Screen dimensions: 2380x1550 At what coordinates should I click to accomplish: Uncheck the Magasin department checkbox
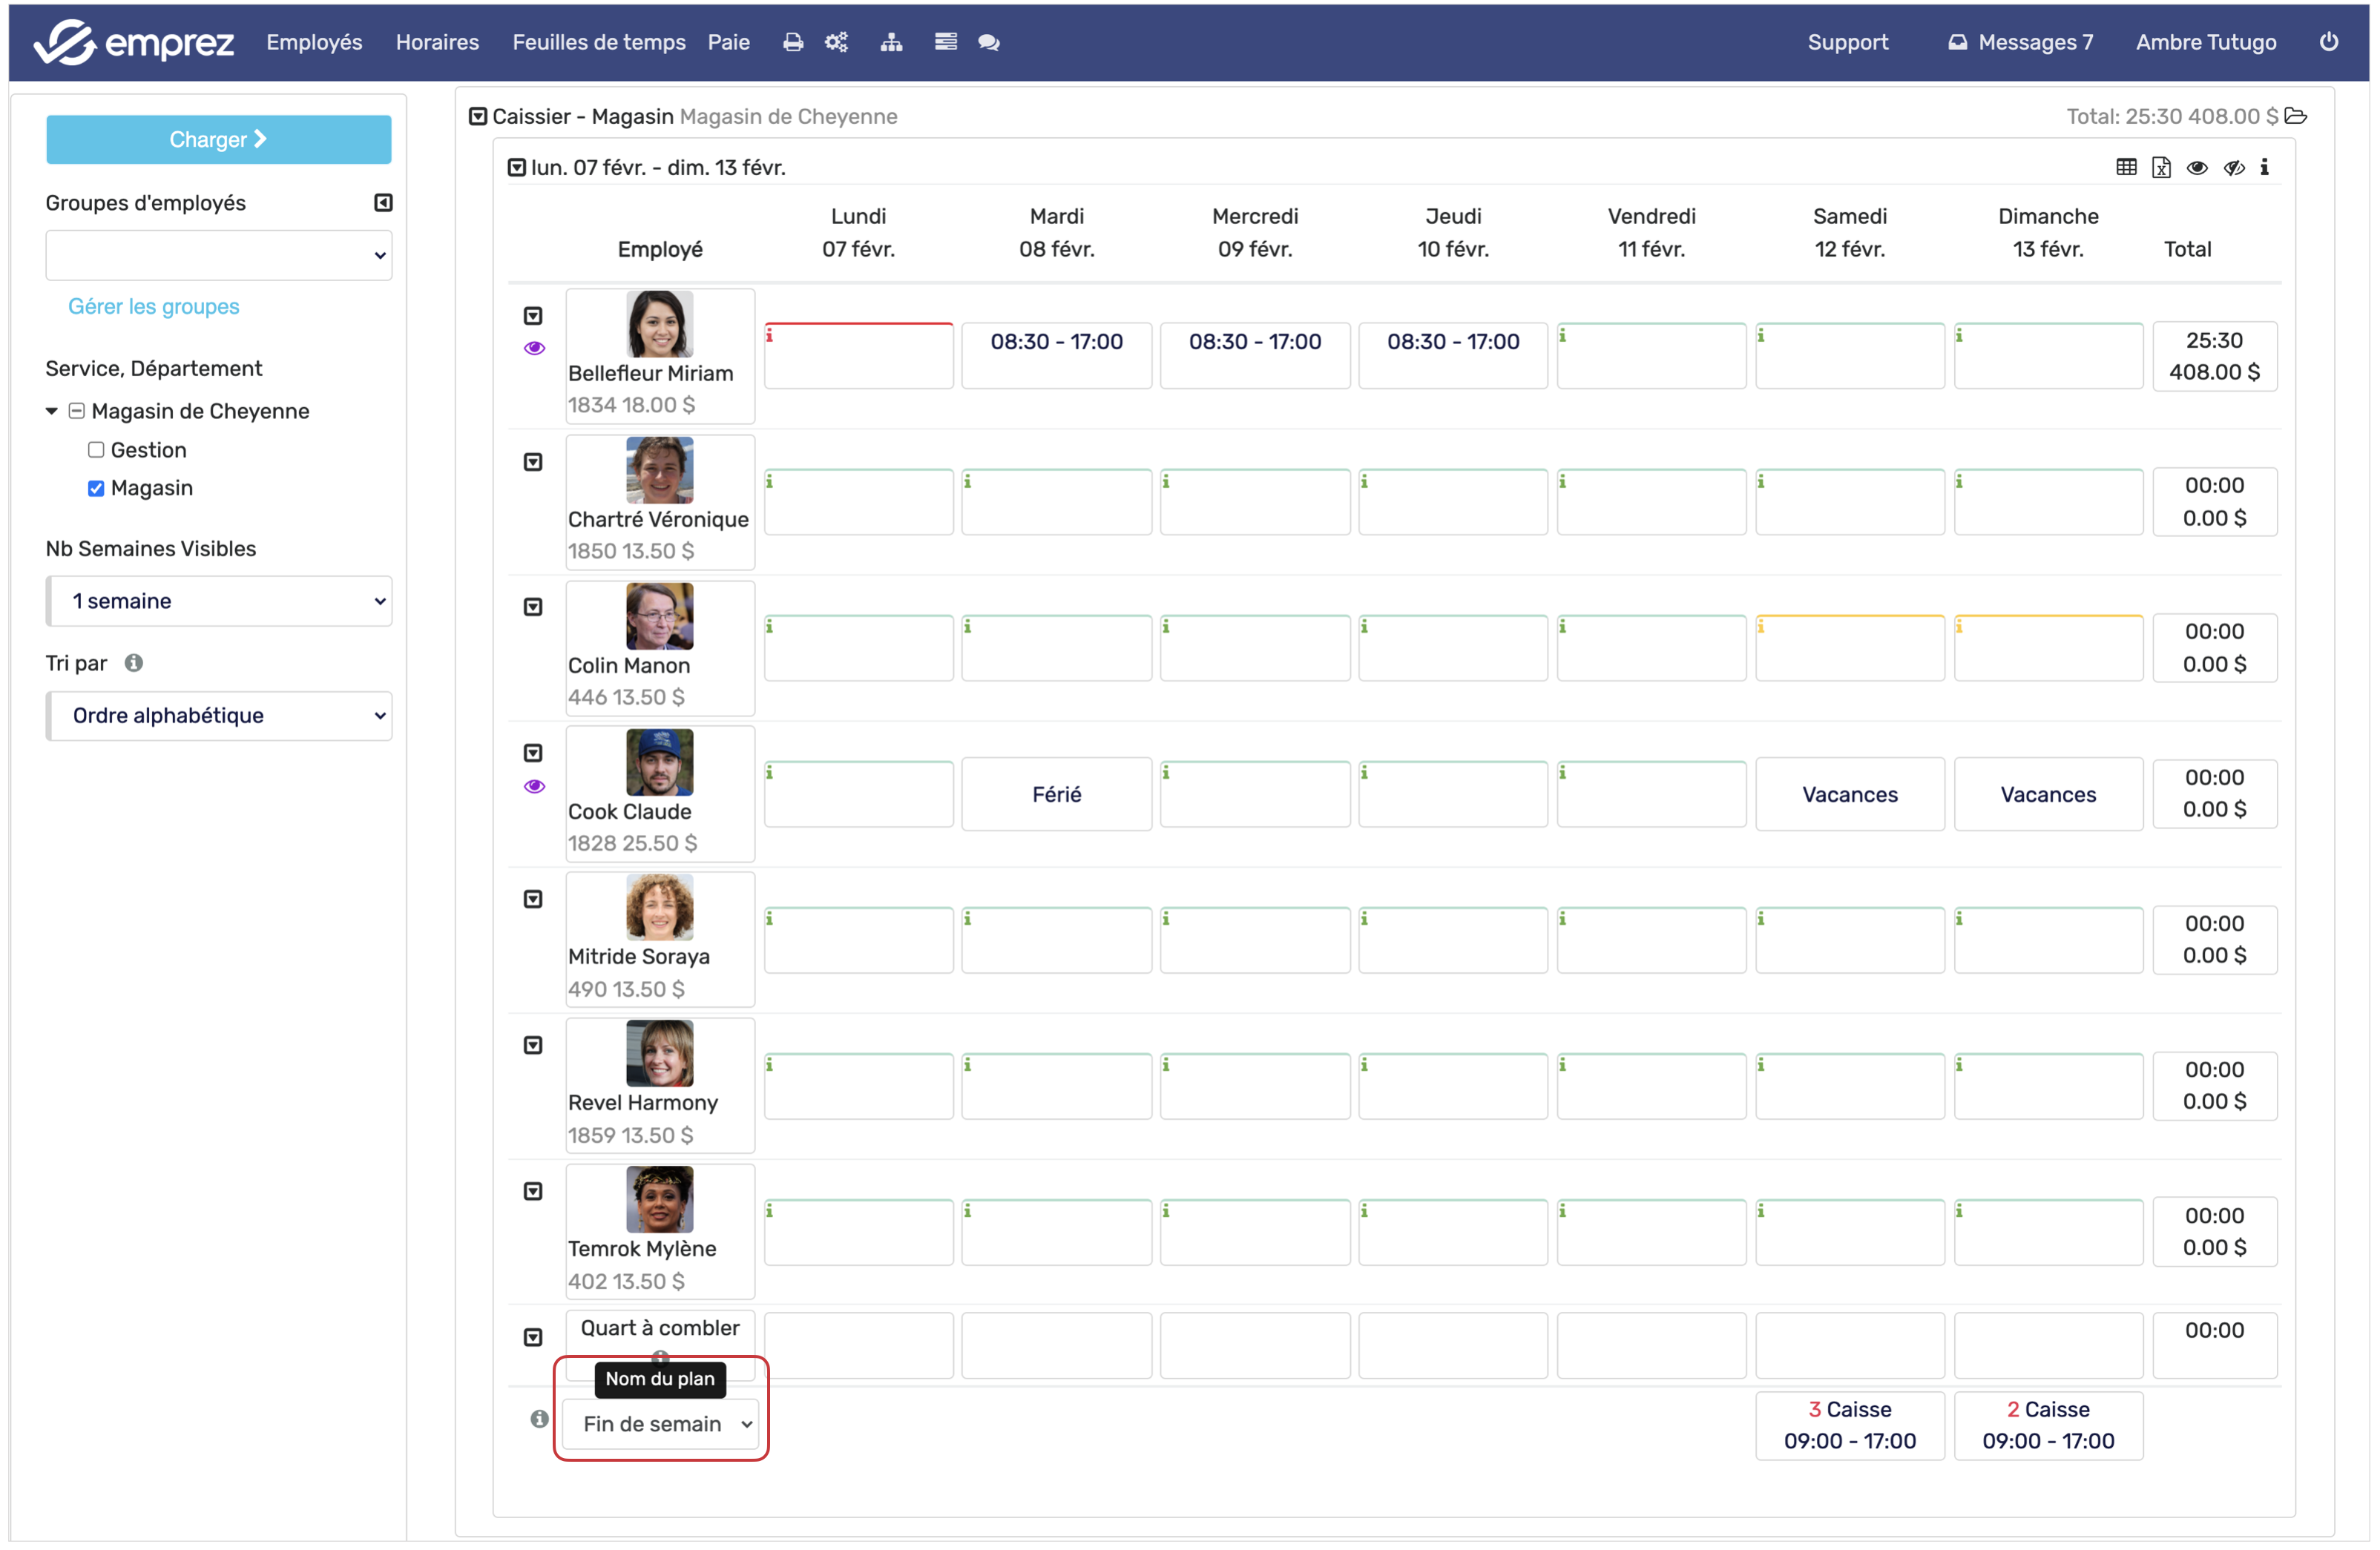tap(96, 489)
